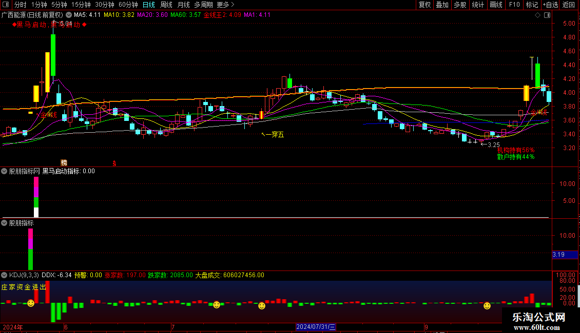Viewport: 580px width, 333px height.
Task: Click the 机构持有56% label
Action: pyautogui.click(x=516, y=150)
